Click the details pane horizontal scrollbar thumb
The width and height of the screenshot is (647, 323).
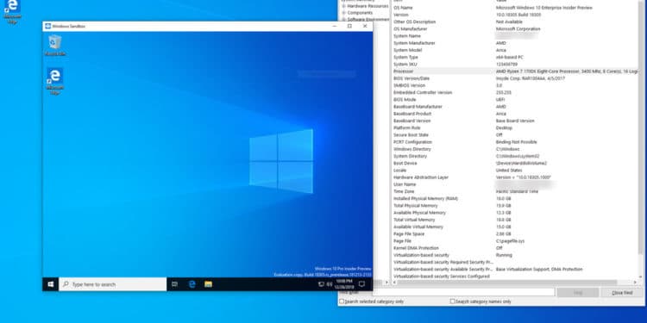507,283
